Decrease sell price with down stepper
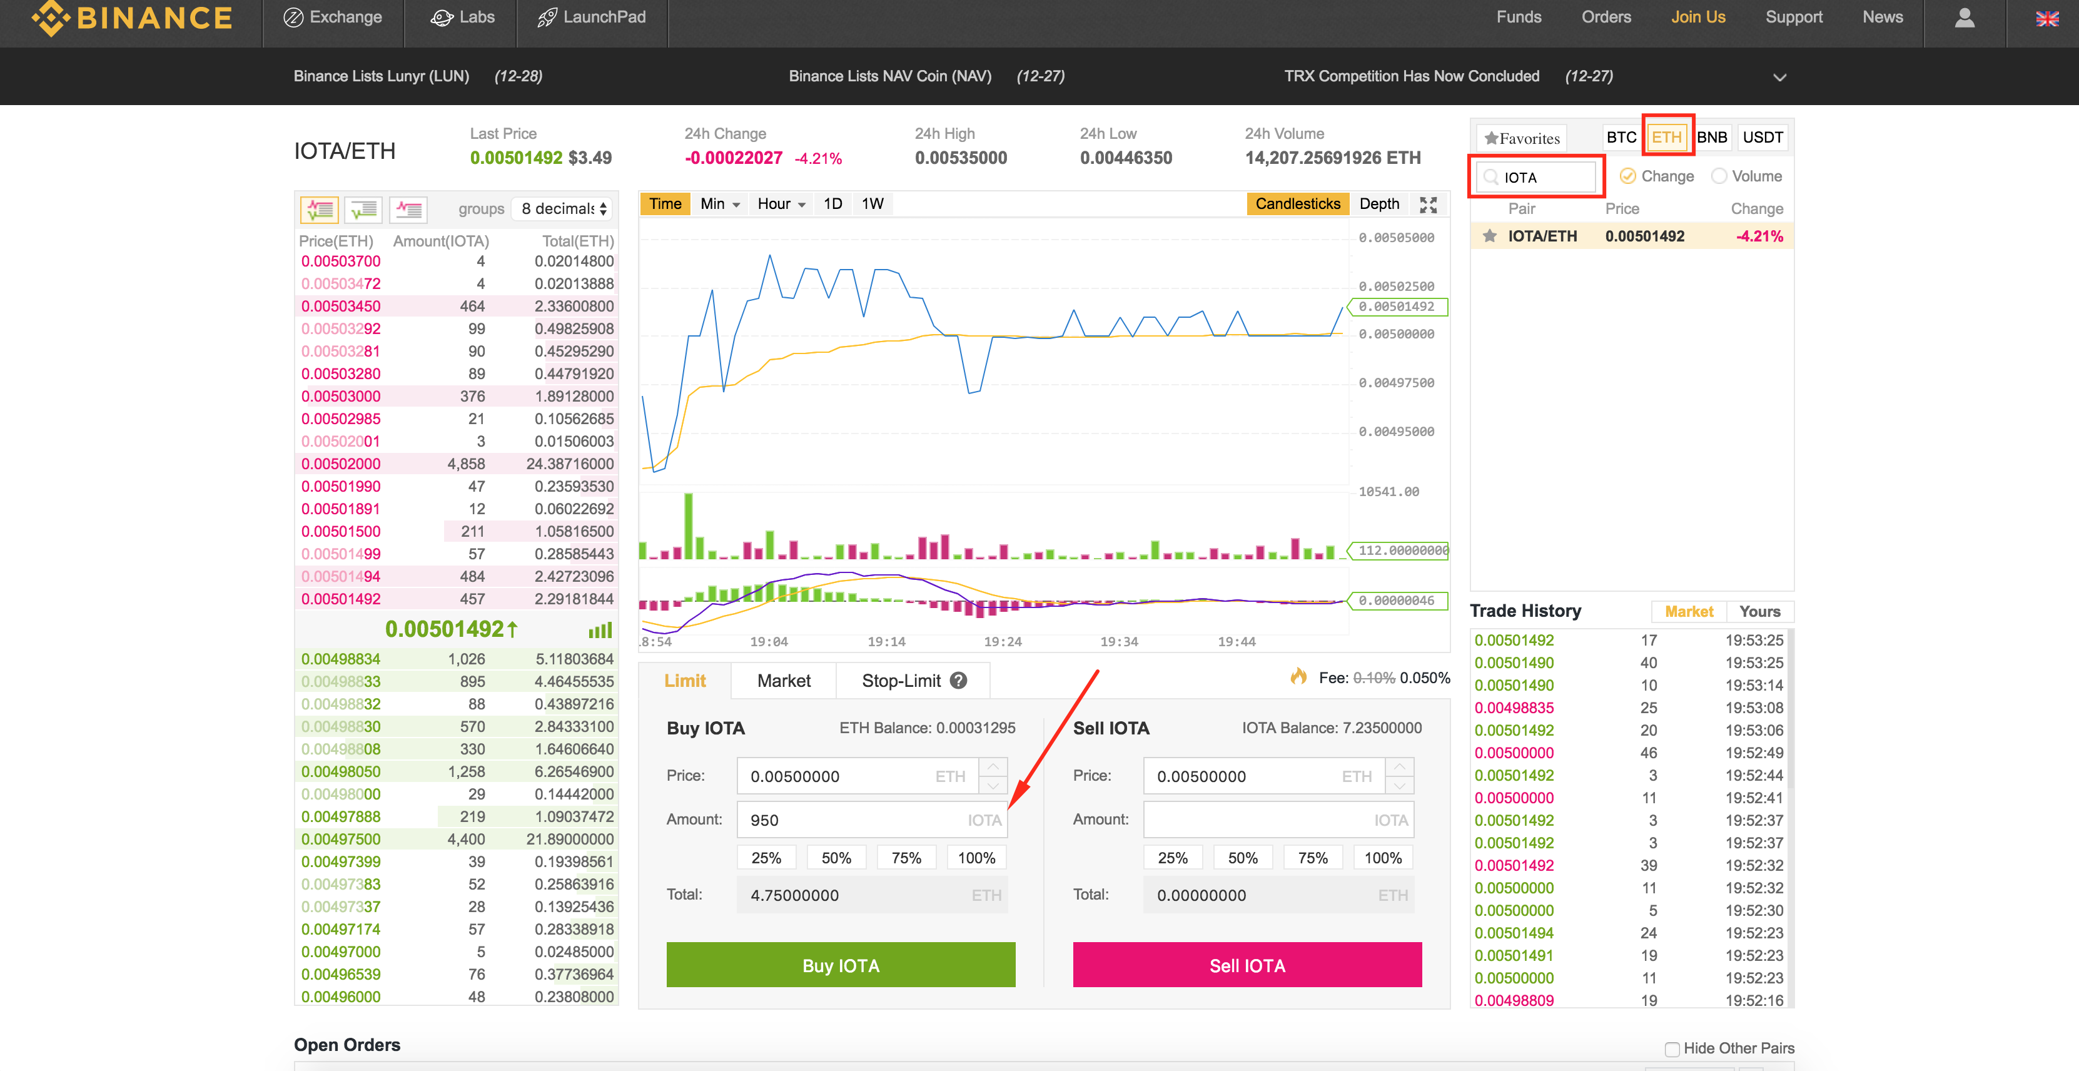The image size is (2079, 1071). [1400, 785]
